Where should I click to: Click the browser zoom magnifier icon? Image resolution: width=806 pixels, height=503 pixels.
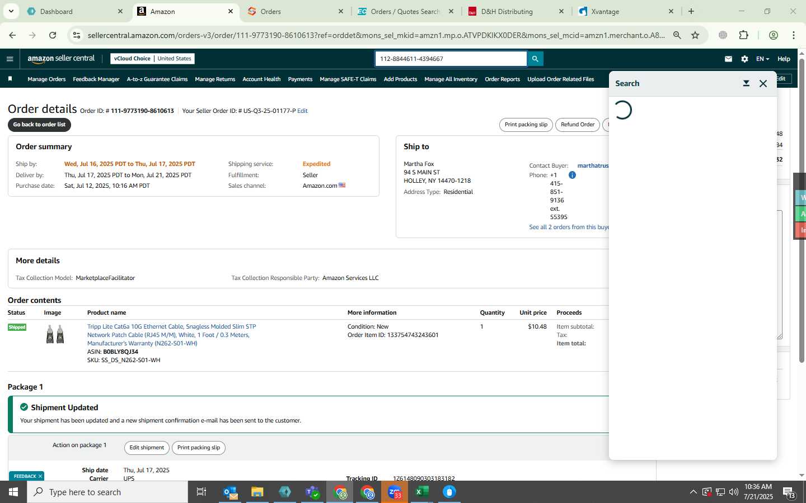[x=677, y=35]
